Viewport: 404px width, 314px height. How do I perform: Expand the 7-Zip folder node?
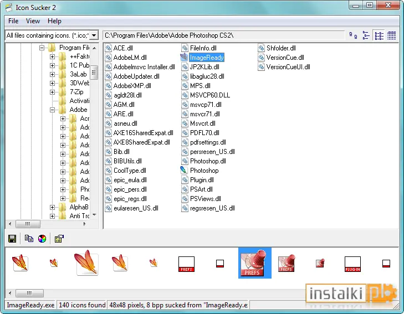coord(52,92)
